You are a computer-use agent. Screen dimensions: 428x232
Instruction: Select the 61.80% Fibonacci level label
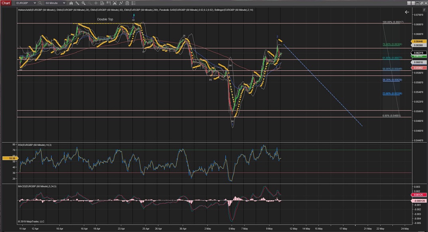[392, 58]
